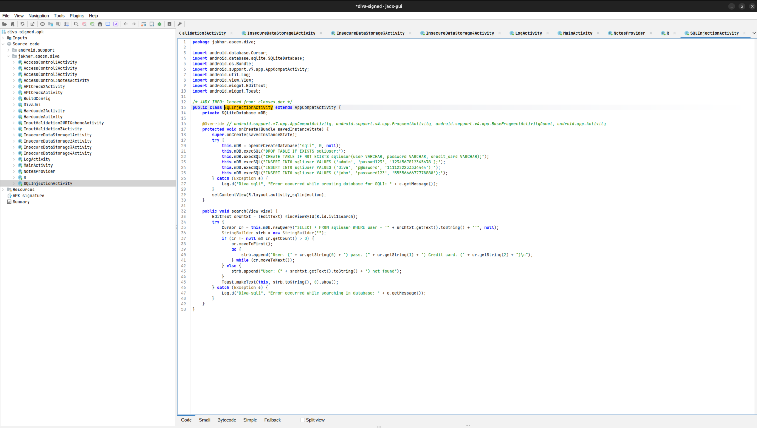Switch to the Bytecode view
Image resolution: width=757 pixels, height=428 pixels.
[x=227, y=420]
